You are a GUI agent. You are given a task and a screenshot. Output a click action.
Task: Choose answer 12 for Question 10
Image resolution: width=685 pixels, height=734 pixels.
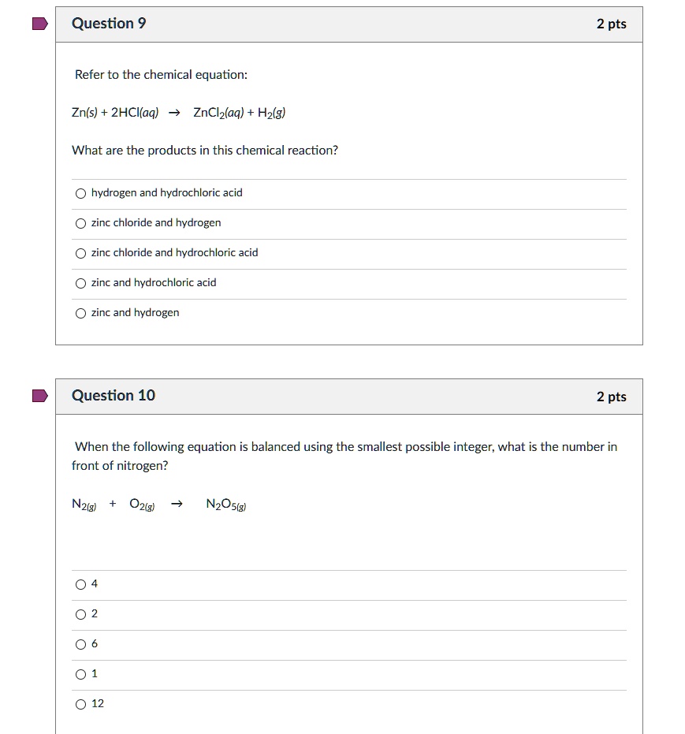pyautogui.click(x=80, y=703)
